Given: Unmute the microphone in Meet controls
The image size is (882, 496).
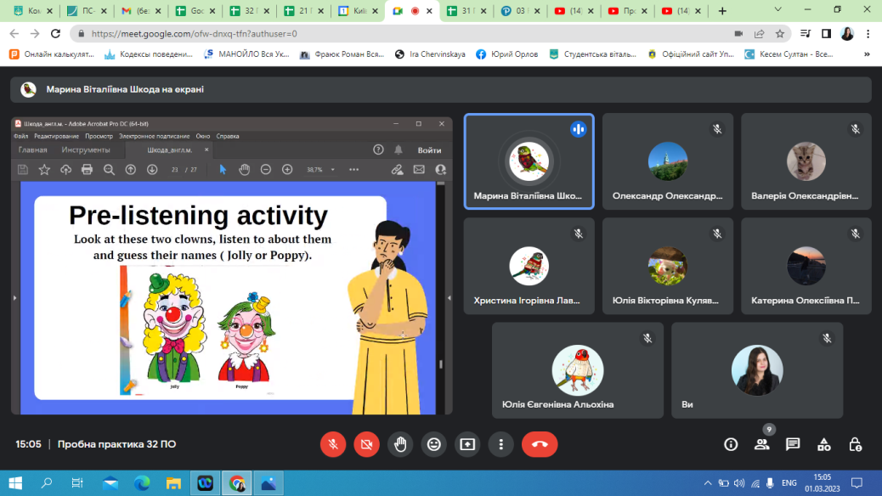Looking at the screenshot, I should 333,443.
